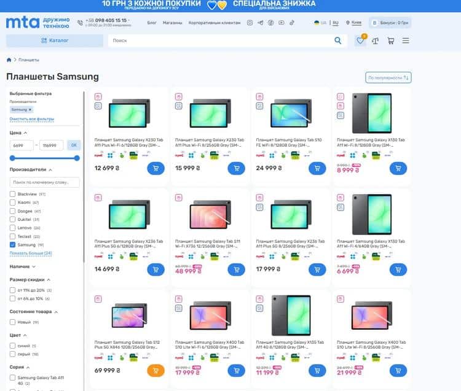Click the search magnifier icon
Viewport: 461px width, 391px height.
click(x=338, y=41)
